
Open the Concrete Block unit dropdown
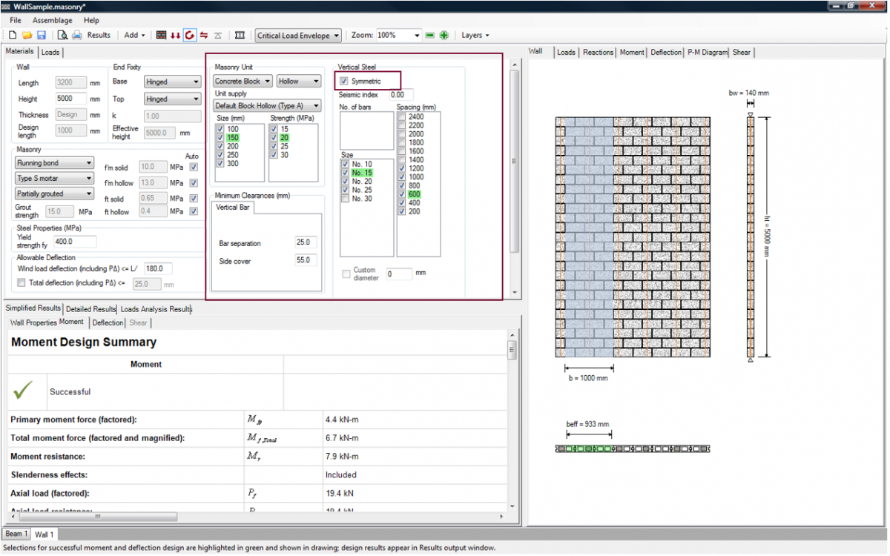click(243, 81)
